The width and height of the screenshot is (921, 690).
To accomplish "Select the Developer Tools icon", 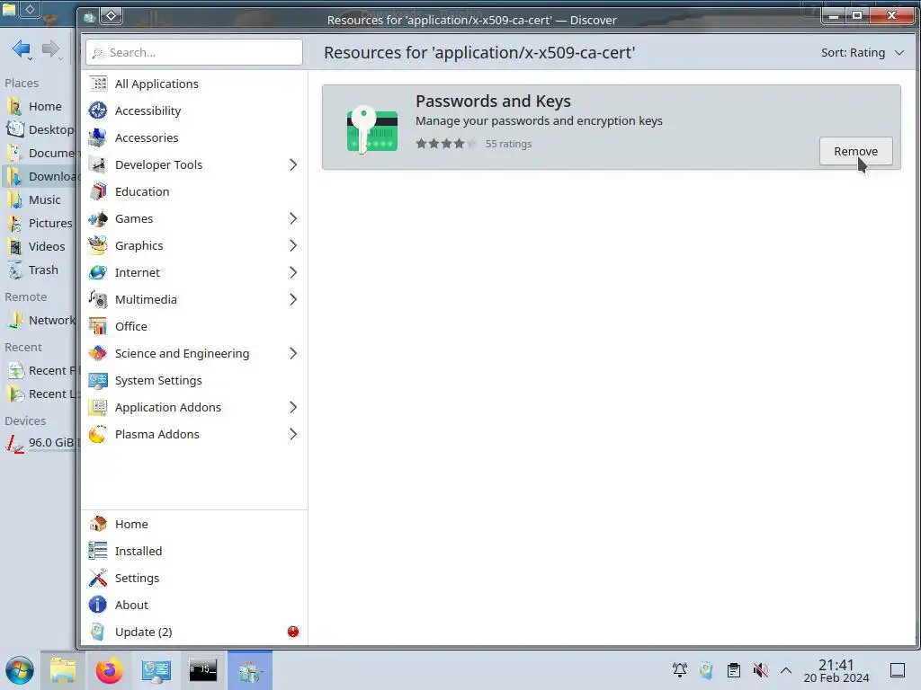I will [97, 165].
